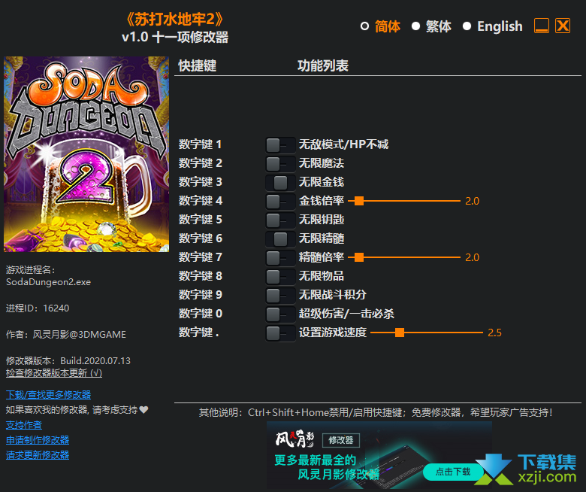Screen dimensions: 586x492
Task: Click 支持作者 link
Action: coord(24,424)
